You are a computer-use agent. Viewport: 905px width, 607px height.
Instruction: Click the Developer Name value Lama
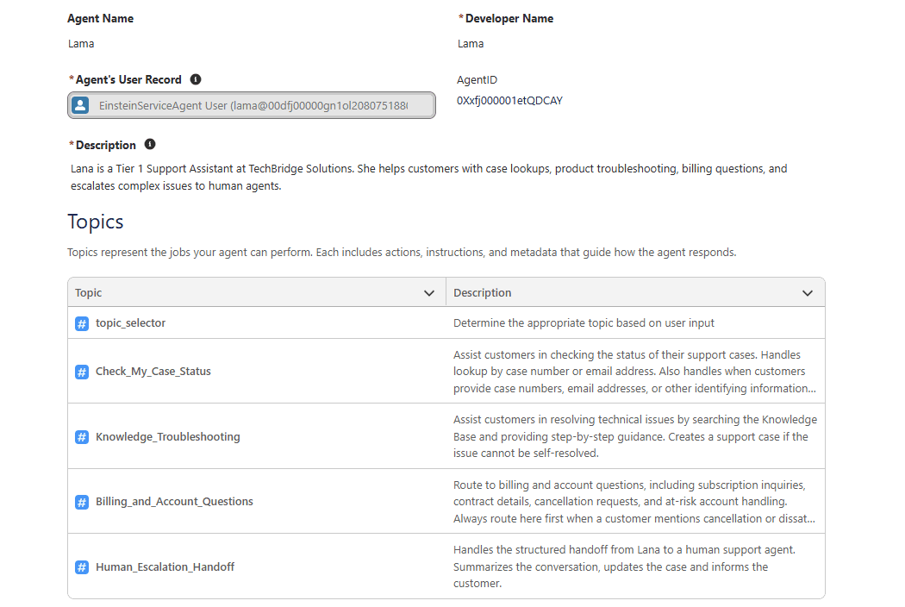pos(471,43)
